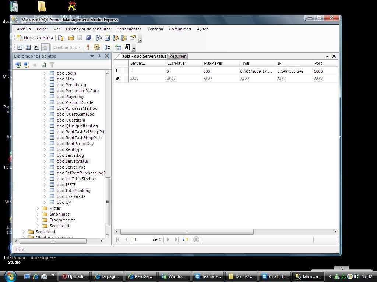Screen dimensions: 377x282
Task: Click the IP column header
Action: pos(294,63)
